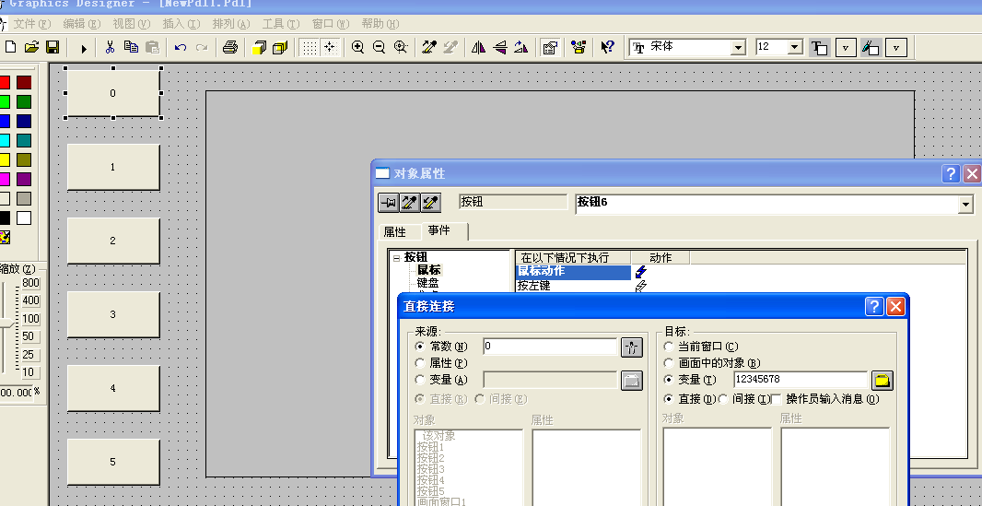Pick the white color swatch

click(x=24, y=218)
